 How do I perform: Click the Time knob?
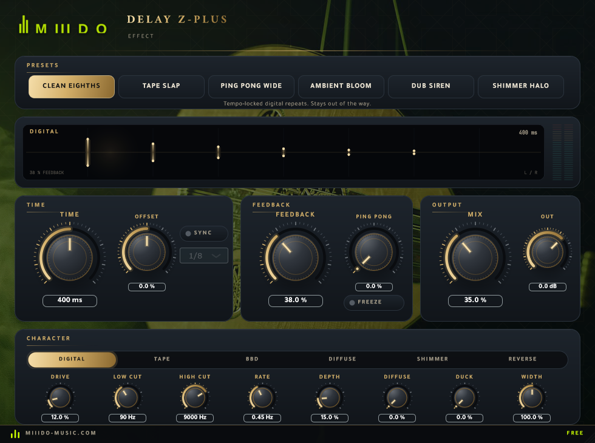click(x=69, y=257)
